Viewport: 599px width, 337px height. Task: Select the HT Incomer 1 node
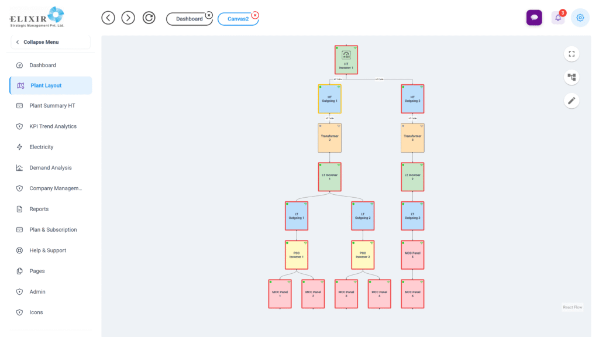tap(346, 60)
